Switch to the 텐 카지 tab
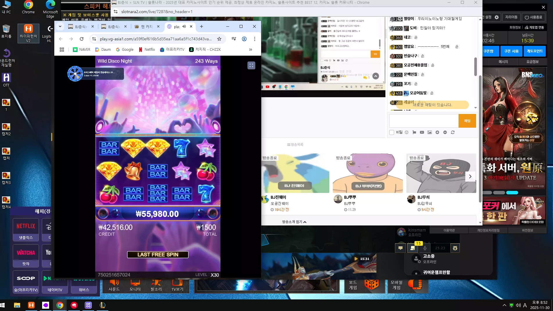The width and height of the screenshot is (553, 311). tap(147, 26)
